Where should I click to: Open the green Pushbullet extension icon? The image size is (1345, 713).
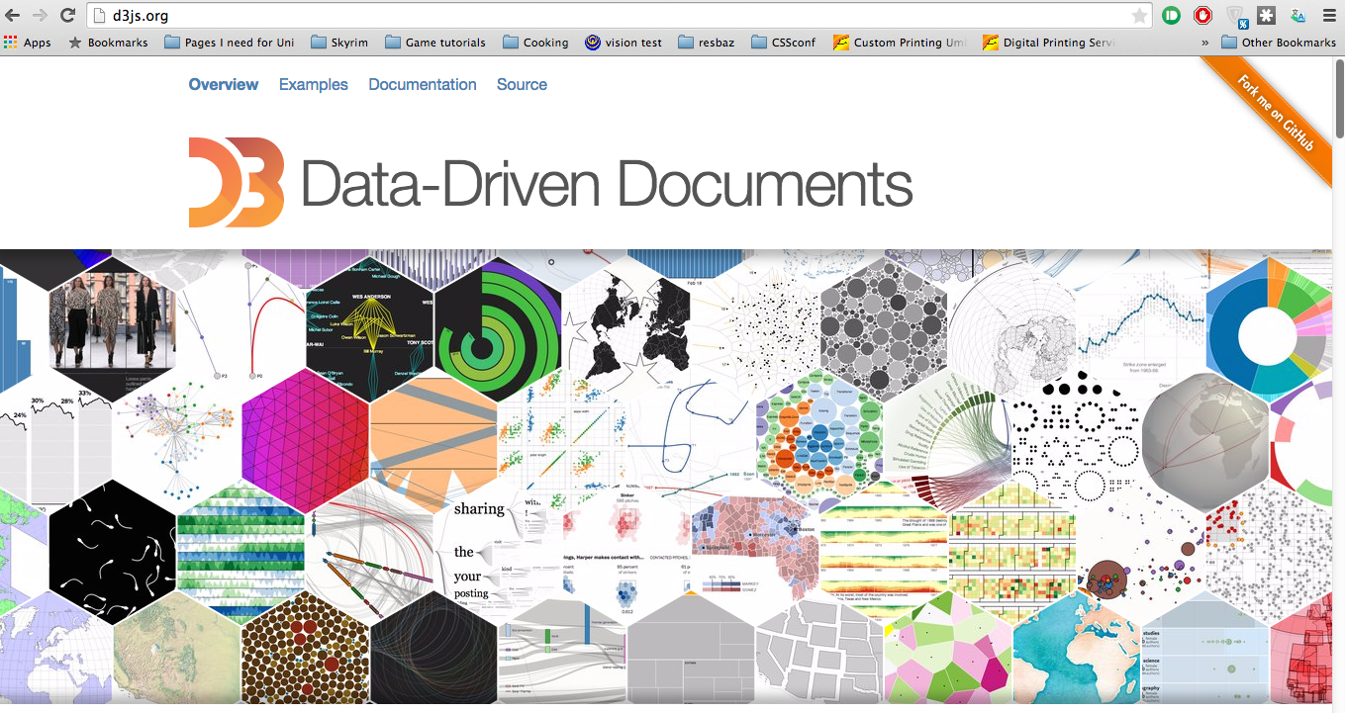(1171, 15)
